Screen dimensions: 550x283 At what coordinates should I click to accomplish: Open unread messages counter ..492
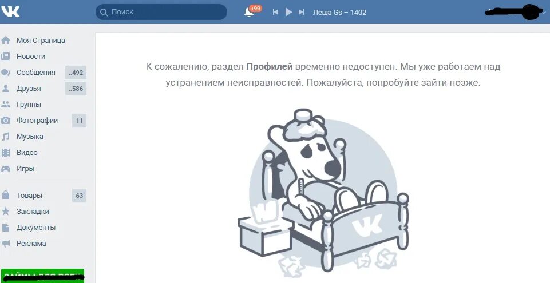point(76,73)
